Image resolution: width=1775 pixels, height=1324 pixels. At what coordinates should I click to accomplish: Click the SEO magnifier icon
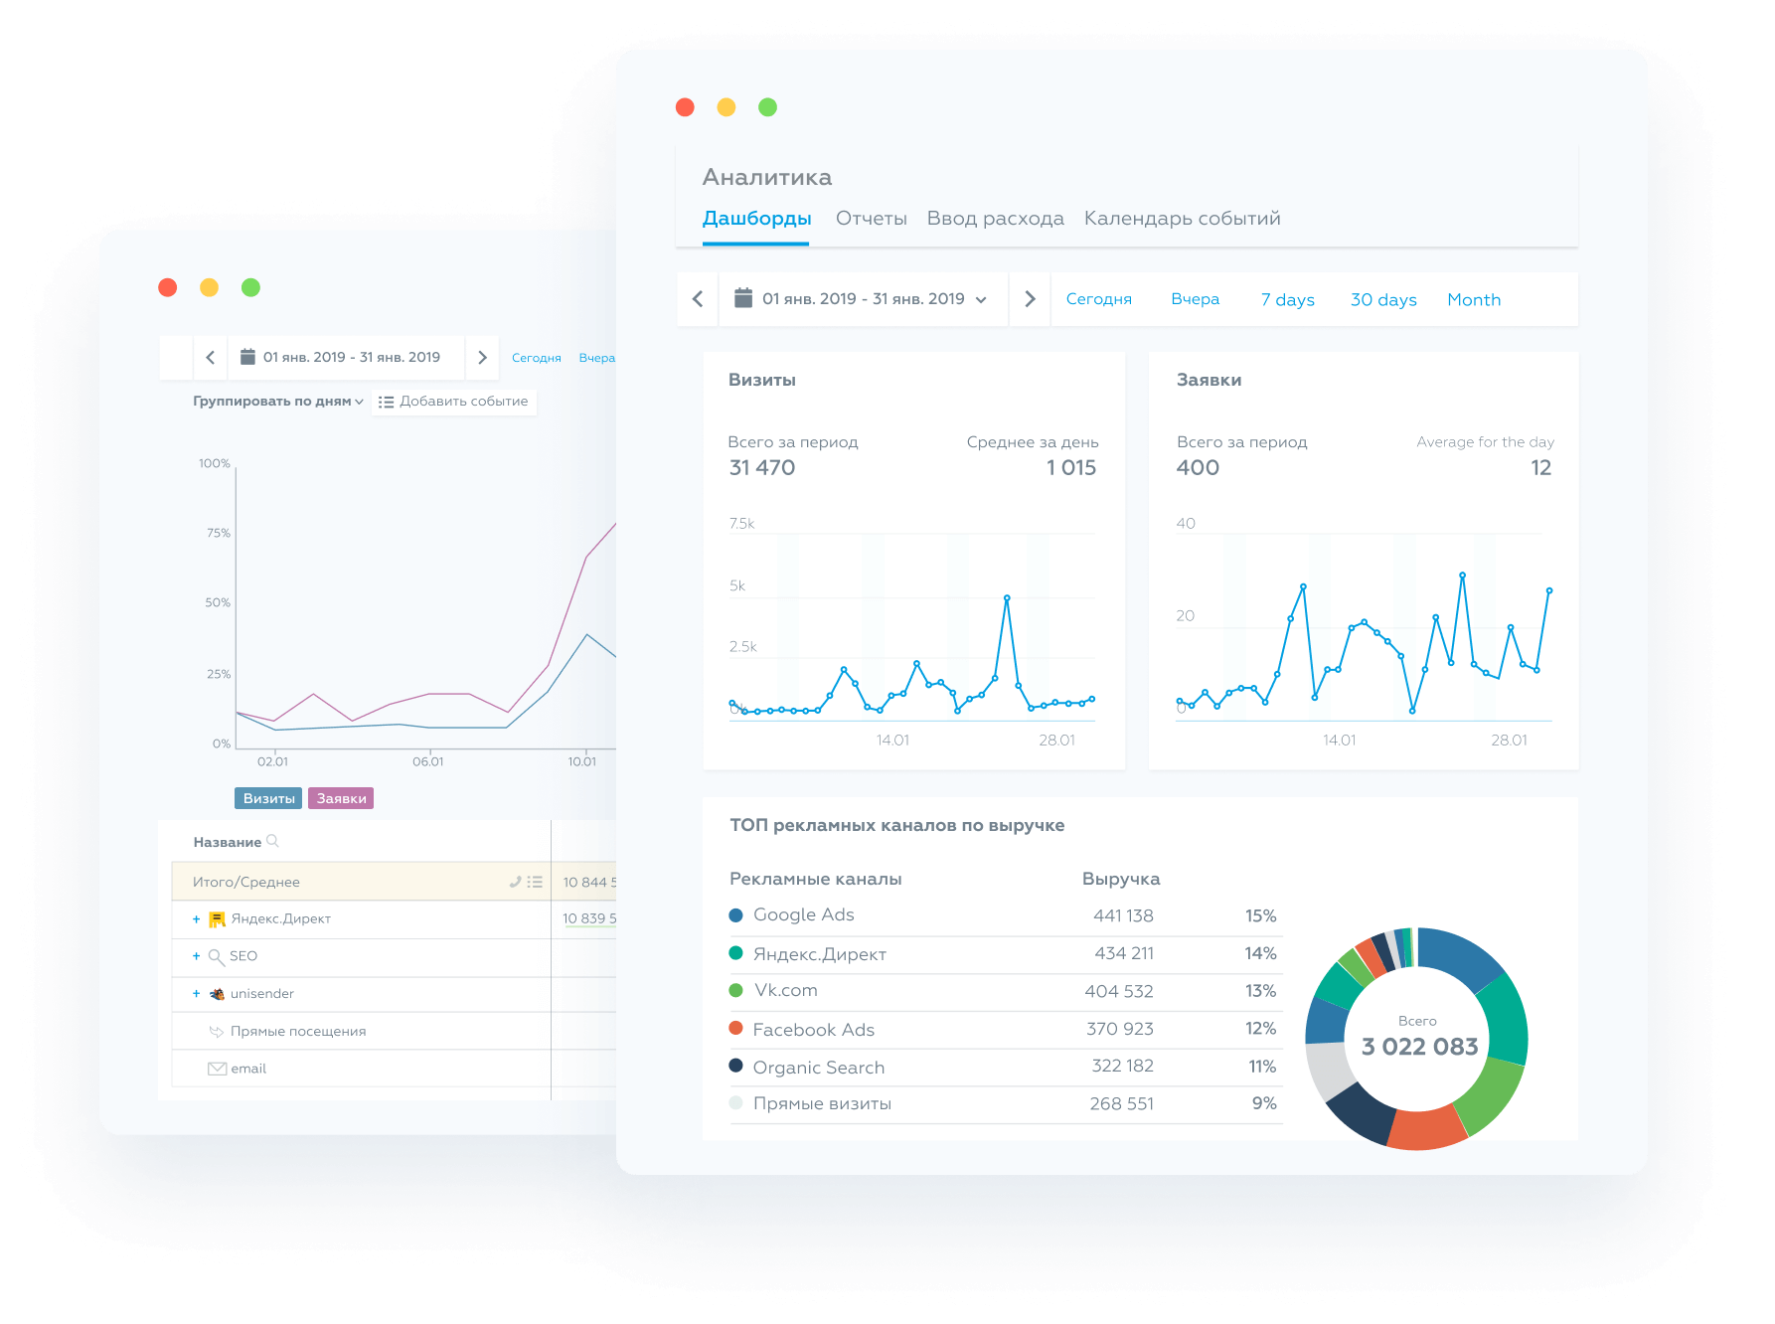(216, 957)
